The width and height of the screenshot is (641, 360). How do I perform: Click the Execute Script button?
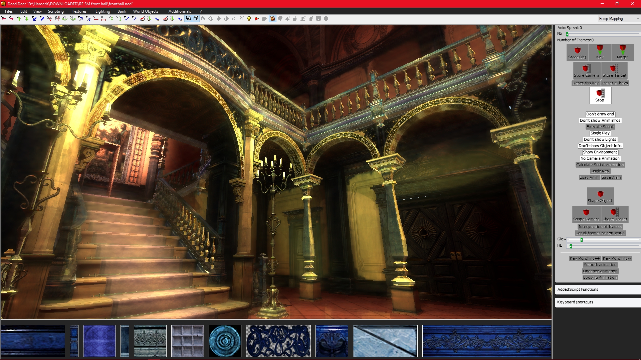[x=600, y=127]
